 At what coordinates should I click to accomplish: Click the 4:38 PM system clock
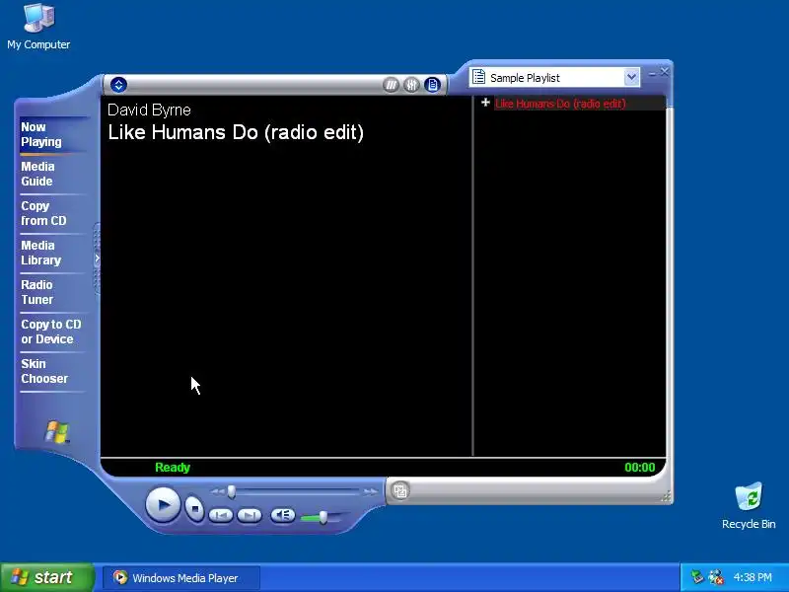point(753,577)
